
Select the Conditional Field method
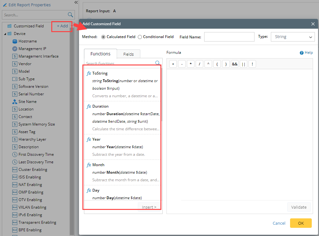[x=140, y=37]
